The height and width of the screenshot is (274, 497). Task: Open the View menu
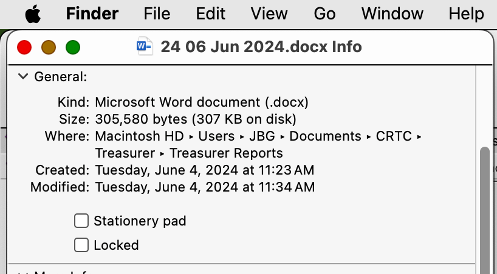[x=269, y=13]
